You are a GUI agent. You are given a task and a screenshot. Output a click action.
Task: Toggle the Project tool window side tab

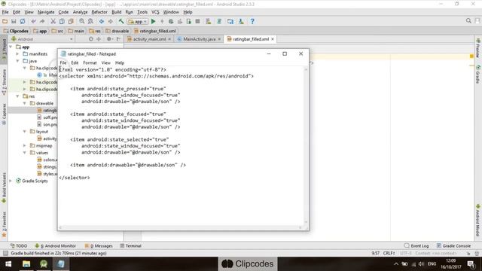[4, 49]
